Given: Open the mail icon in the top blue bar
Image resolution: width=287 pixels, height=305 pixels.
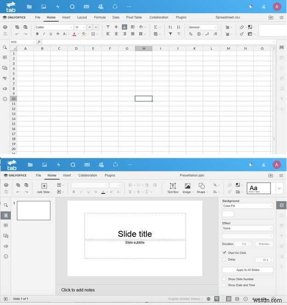Looking at the screenshot, I should click(86, 6).
